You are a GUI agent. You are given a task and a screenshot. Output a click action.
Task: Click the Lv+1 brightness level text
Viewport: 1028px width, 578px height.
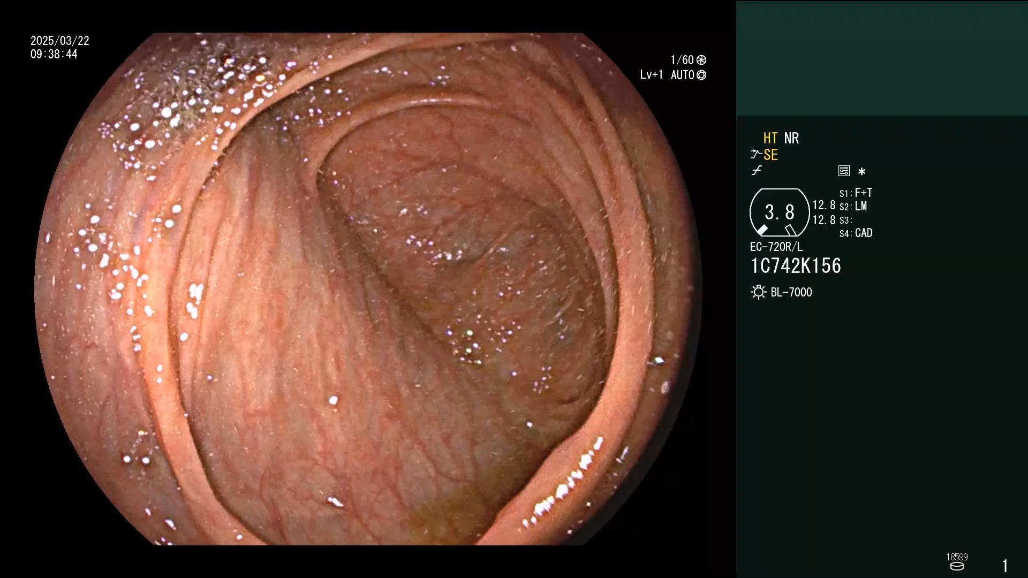tap(652, 75)
